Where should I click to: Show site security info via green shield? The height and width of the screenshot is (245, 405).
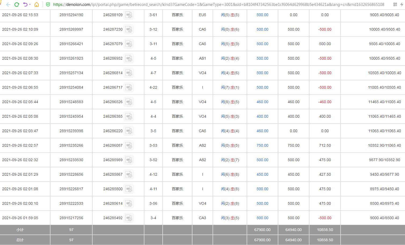[x=48, y=5]
